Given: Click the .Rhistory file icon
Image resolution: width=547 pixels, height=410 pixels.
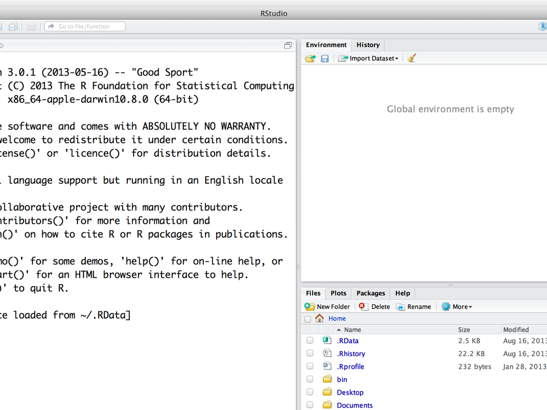Looking at the screenshot, I should (x=327, y=353).
